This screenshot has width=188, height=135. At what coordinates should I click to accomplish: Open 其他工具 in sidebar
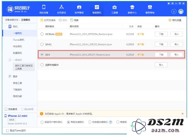point(17,83)
